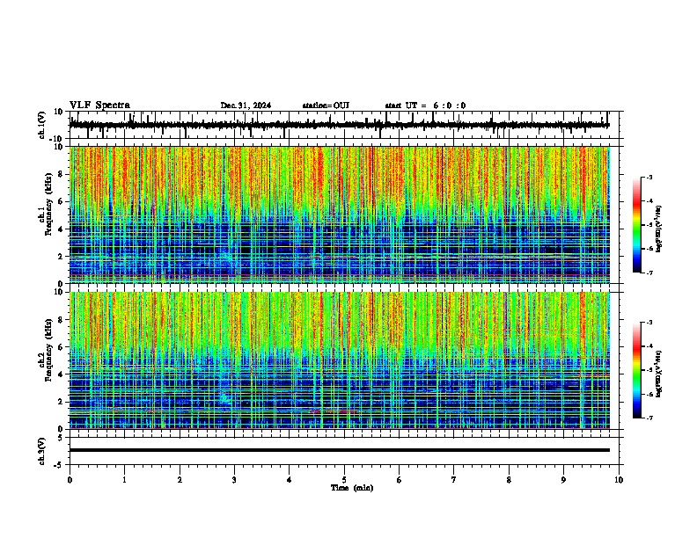Click the "6" kHz tick on ch.2 frequency axis
Screen dimensions: 697x538
[62, 347]
